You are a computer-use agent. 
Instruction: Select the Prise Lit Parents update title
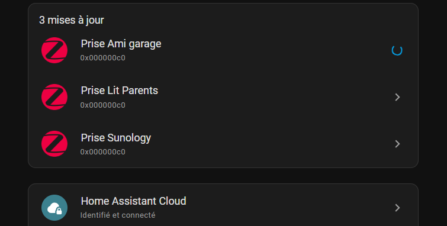119,91
